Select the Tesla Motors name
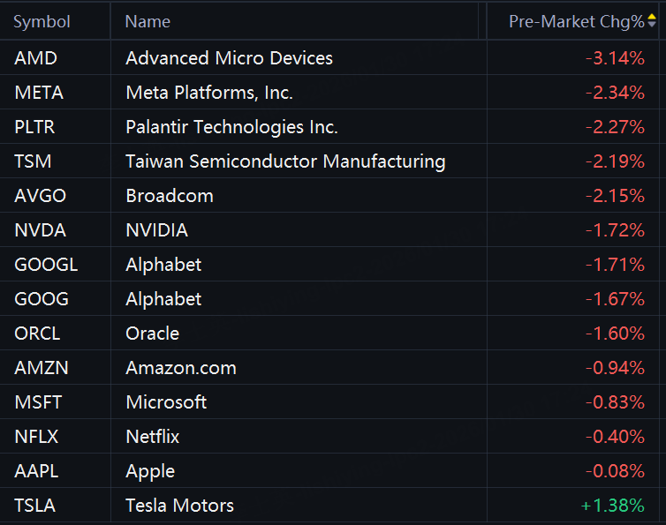 click(179, 506)
